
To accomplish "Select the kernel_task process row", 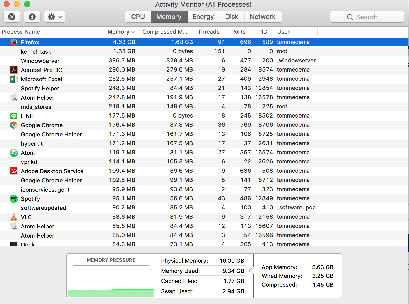I will point(204,51).
